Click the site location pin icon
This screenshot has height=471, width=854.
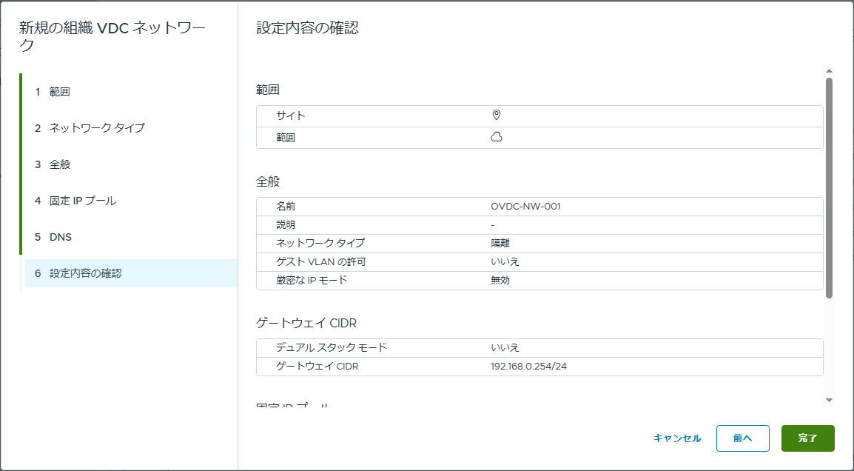[x=496, y=115]
